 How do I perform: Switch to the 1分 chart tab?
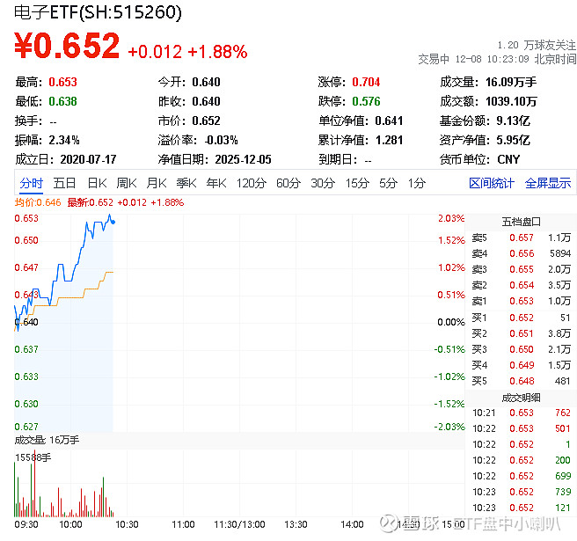417,183
